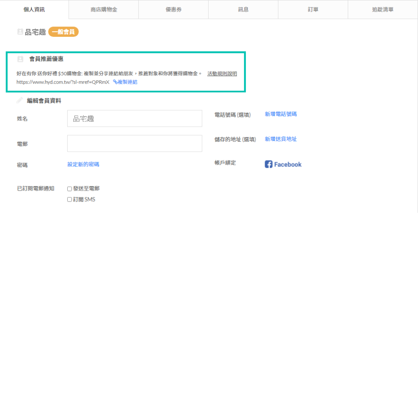Switch to the 商店購物金 tab

(104, 10)
